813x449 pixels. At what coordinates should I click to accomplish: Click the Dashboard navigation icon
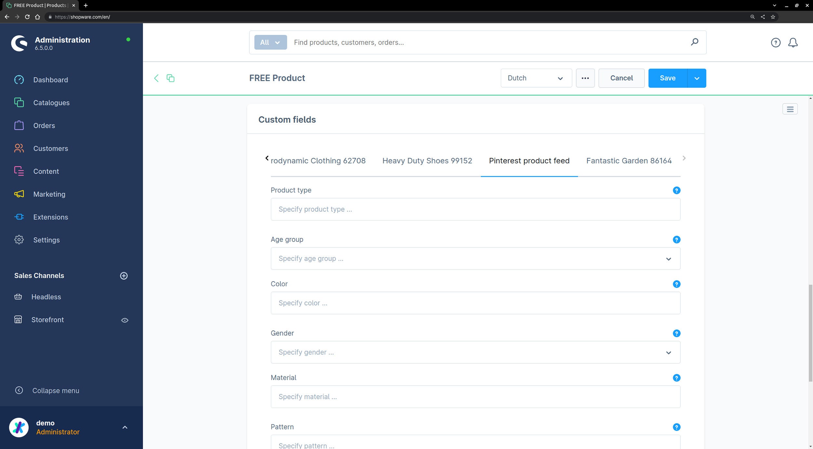click(18, 79)
